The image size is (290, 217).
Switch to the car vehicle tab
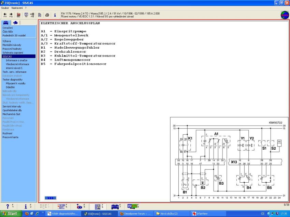(6, 23)
